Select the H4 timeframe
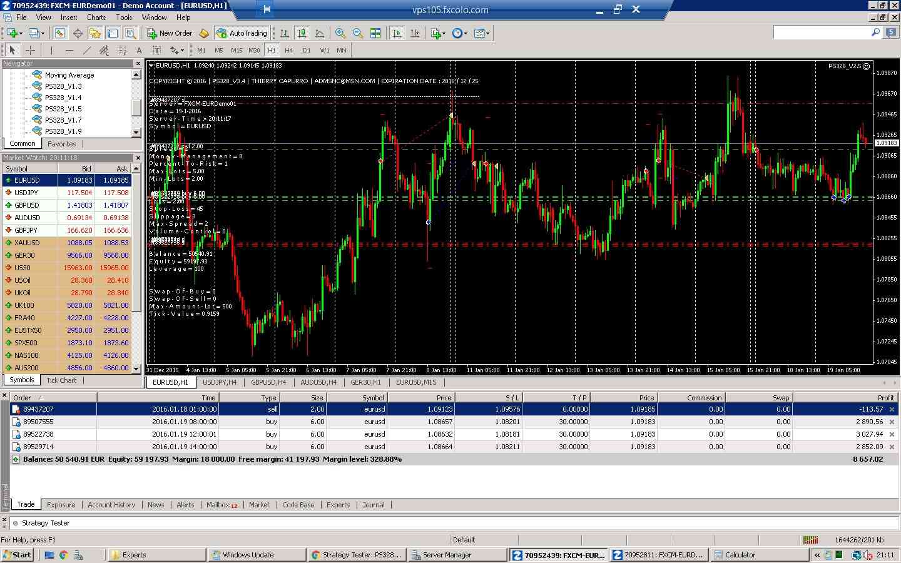The width and height of the screenshot is (901, 563). click(288, 50)
